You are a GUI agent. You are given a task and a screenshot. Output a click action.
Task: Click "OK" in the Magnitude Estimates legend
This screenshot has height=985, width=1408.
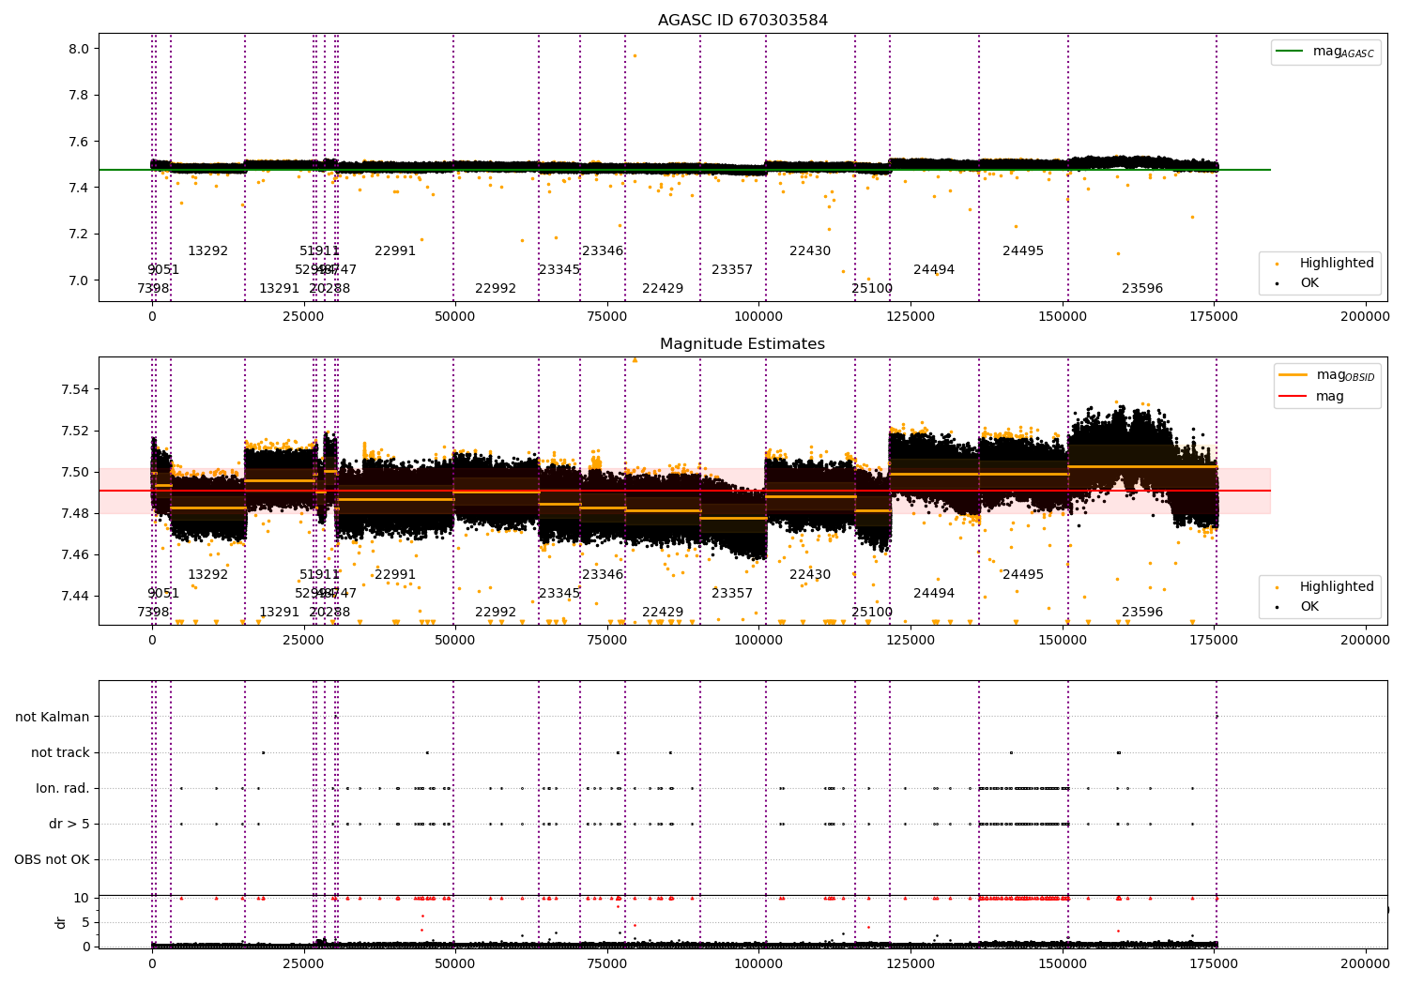(1309, 606)
